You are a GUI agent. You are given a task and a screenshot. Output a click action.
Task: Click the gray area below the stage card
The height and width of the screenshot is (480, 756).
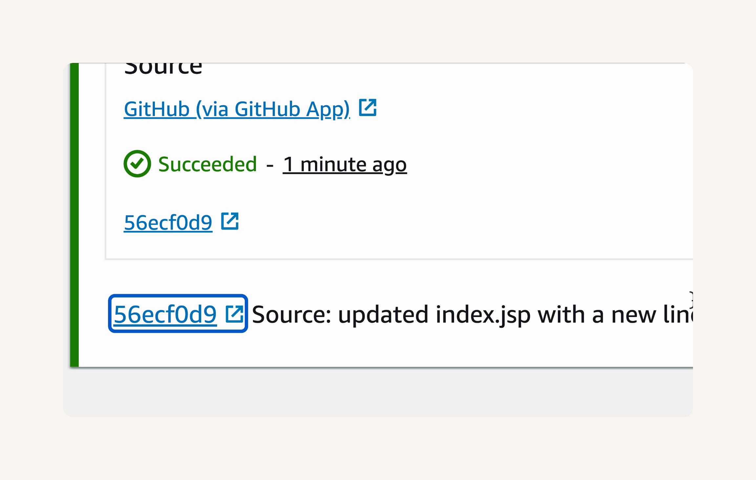pos(378,392)
